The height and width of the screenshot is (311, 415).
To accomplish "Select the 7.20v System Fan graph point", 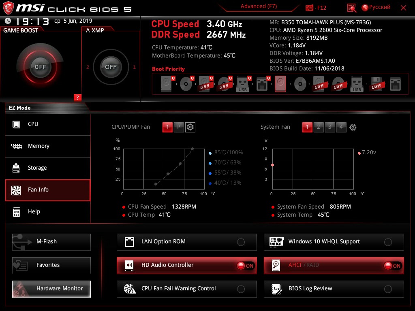I will pos(273,165).
